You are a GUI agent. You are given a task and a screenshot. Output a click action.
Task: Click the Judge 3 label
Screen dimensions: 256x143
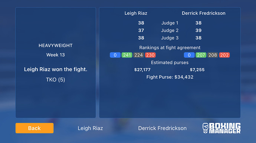(x=170, y=38)
